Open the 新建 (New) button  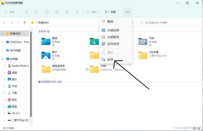pyautogui.click(x=11, y=12)
